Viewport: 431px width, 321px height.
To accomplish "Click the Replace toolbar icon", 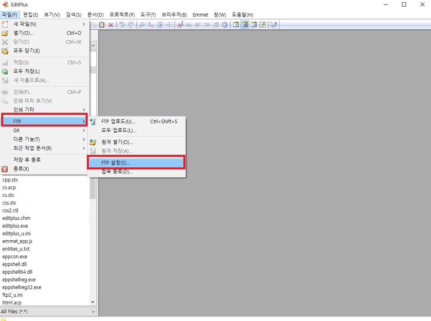I will click(151, 25).
